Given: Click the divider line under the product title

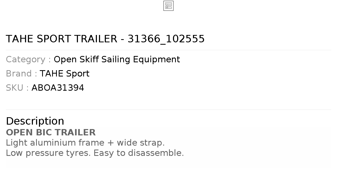Looking at the screenshot, I should 168,50.
